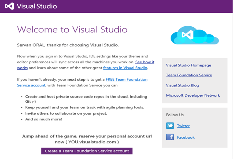This screenshot has height=159, width=233.
Task: Click the Visual Studio logo in header
Action: pyautogui.click(x=10, y=6)
